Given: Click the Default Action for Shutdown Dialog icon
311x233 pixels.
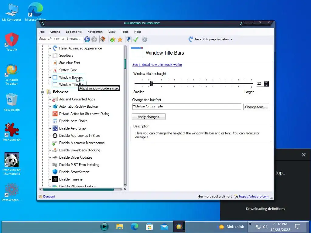Looking at the screenshot, I should (x=55, y=114).
